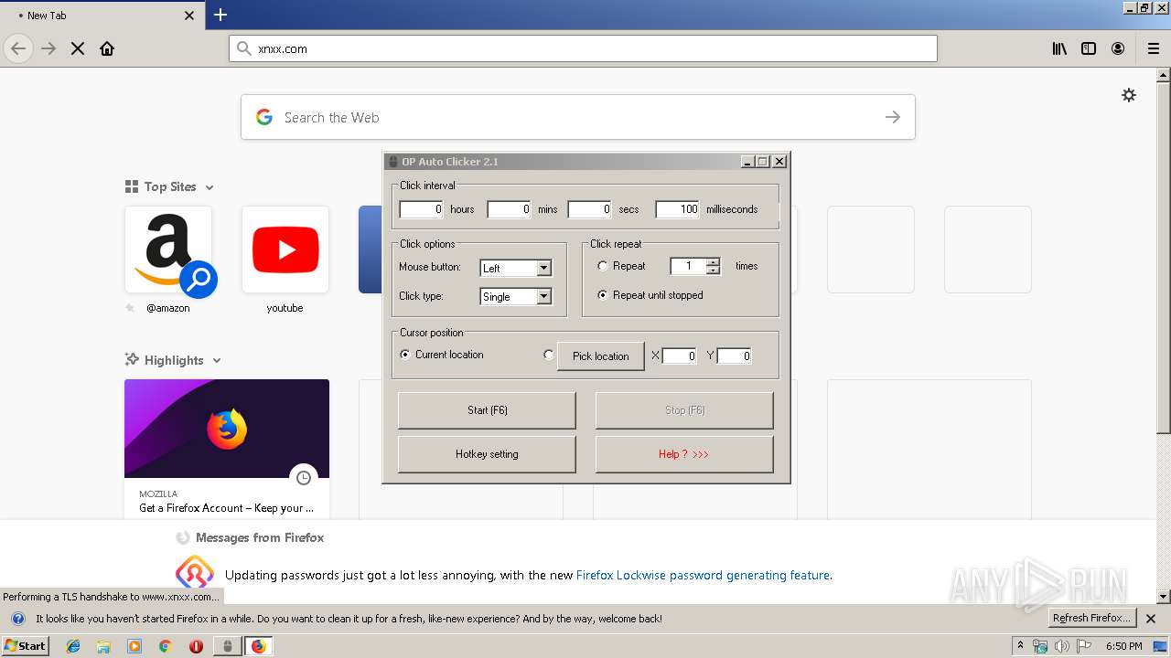Open the Firefox hamburger menu

pos(1154,48)
